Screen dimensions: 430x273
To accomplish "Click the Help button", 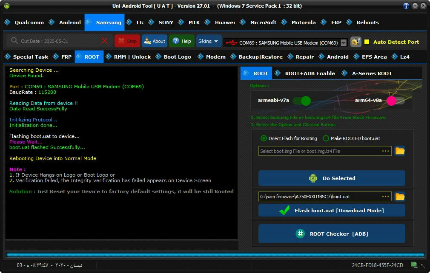I will coord(182,41).
